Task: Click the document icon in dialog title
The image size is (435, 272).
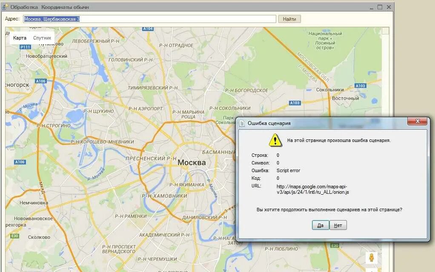Action: click(x=242, y=124)
